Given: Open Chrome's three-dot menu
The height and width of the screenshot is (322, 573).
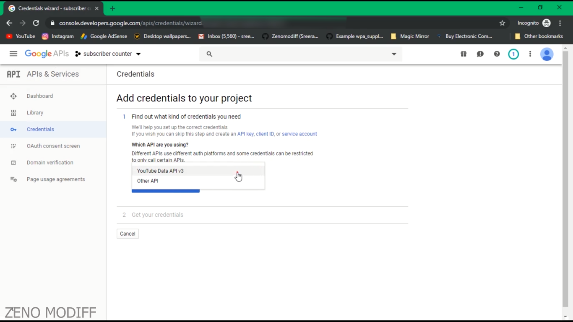Looking at the screenshot, I should (560, 23).
